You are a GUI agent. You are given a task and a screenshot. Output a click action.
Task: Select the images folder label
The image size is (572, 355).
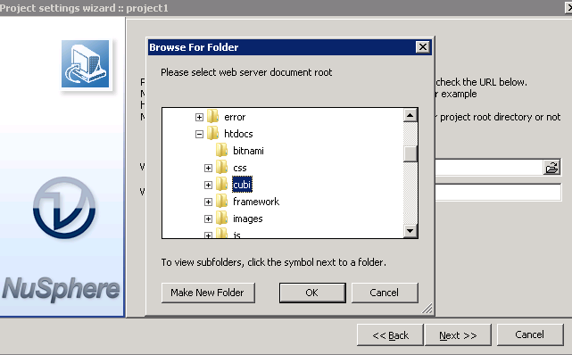[x=248, y=219]
